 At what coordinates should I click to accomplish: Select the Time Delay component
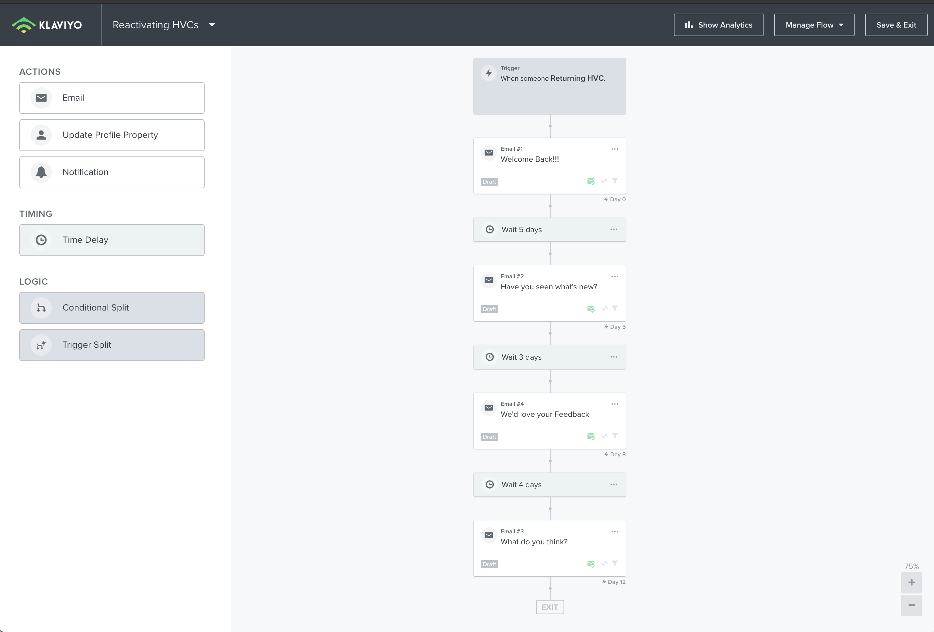pos(112,240)
